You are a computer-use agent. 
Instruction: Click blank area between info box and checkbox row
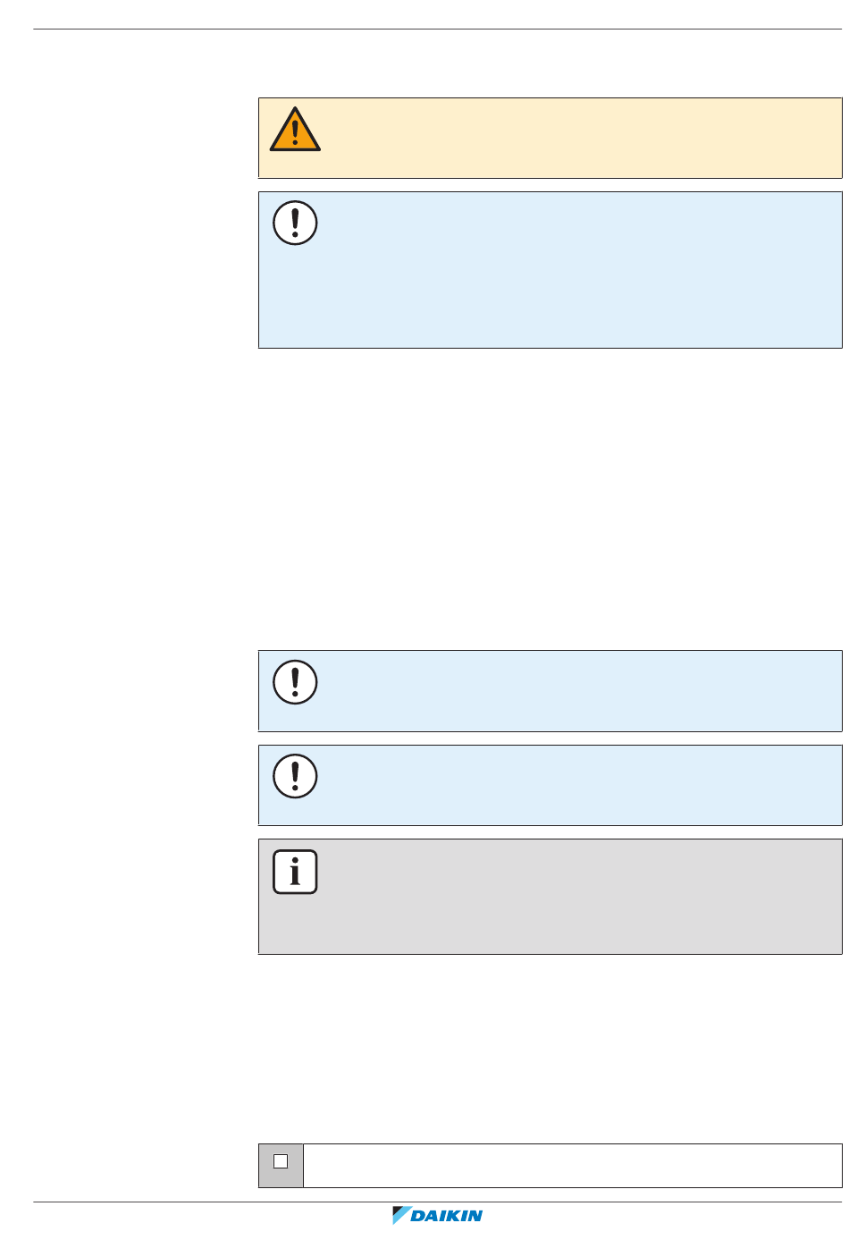[550, 1049]
